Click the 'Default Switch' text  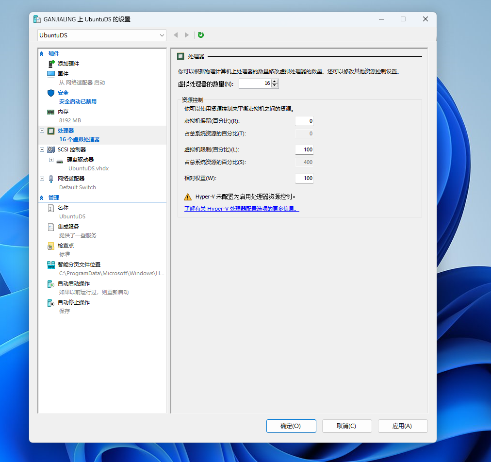point(77,187)
